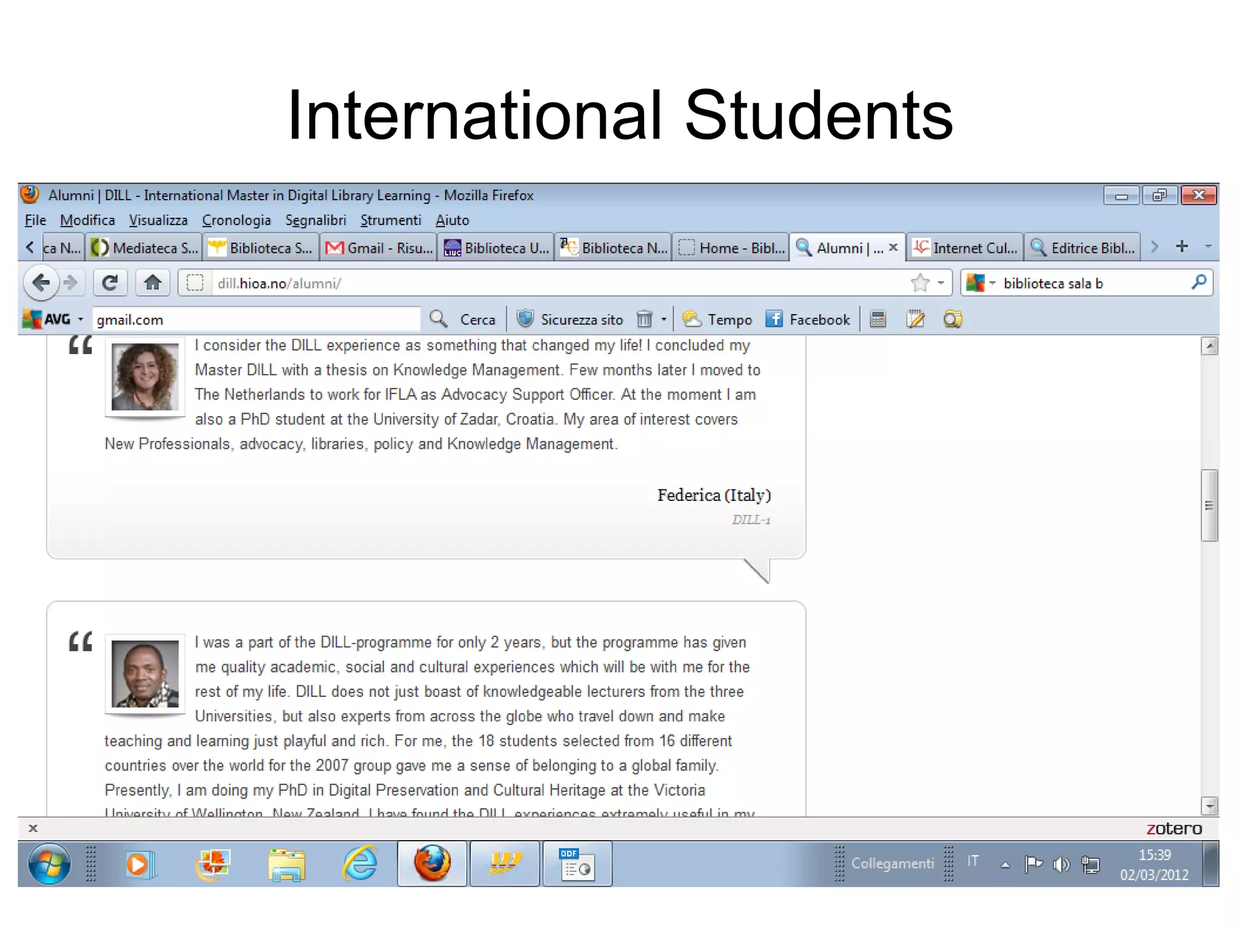Switch to Firefox in the taskbar
1242x931 pixels.
[432, 864]
